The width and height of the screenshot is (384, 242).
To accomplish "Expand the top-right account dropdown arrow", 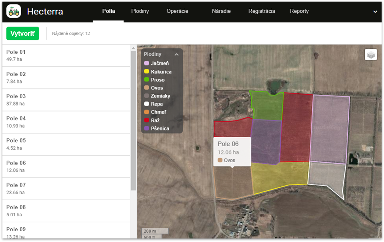I will click(x=375, y=12).
